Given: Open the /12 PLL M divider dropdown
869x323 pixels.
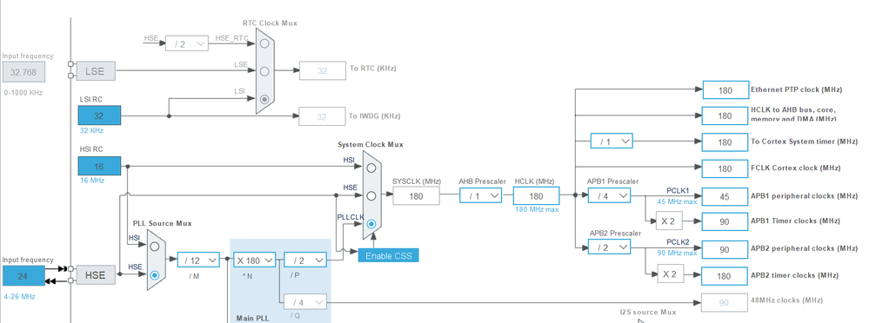Looking at the screenshot, I should [198, 260].
